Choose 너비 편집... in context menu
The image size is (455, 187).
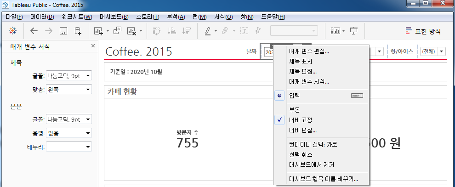click(x=321, y=130)
